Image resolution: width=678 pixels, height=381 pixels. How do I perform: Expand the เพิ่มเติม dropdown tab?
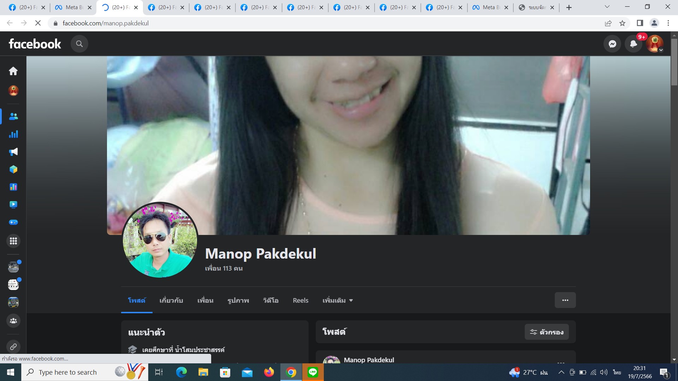click(337, 301)
